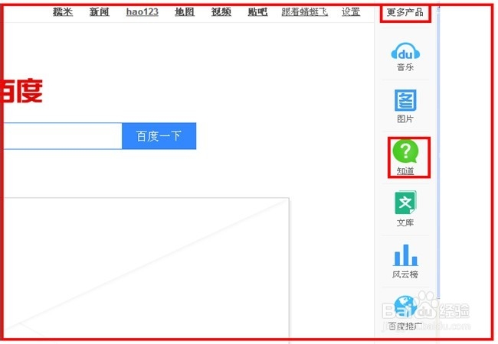Click the 跟着蜻蜓飞 user link
The height and width of the screenshot is (344, 498).
305,11
